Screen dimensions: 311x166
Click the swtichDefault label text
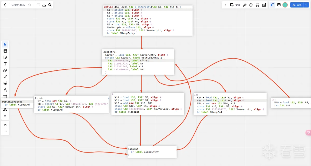[12, 102]
